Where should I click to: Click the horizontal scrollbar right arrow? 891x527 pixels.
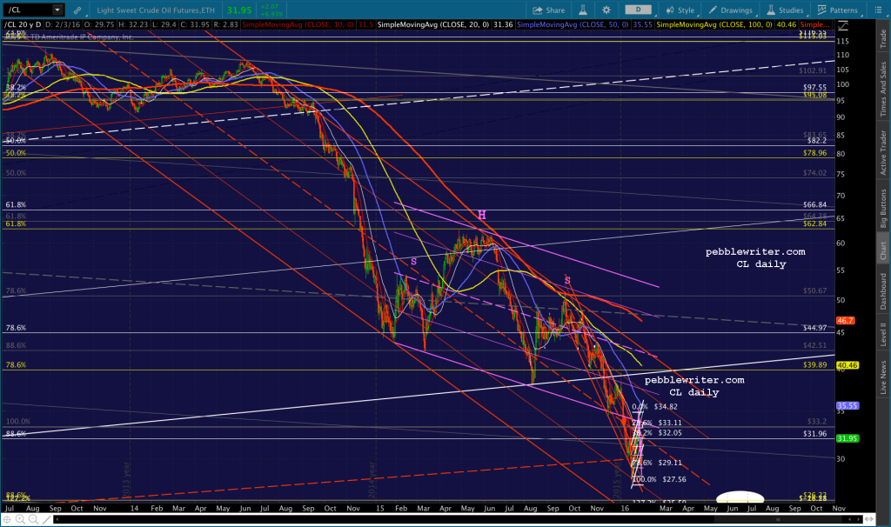859,519
